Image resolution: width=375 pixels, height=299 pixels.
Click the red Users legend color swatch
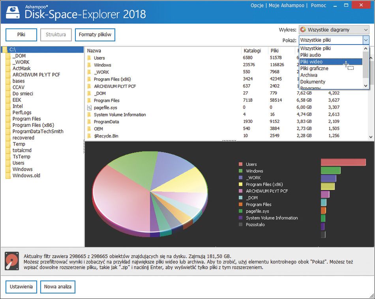pyautogui.click(x=240, y=165)
